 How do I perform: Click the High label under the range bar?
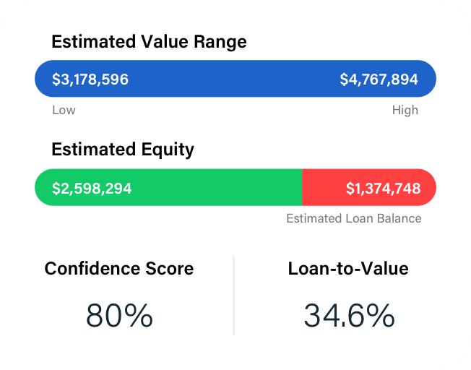(405, 111)
